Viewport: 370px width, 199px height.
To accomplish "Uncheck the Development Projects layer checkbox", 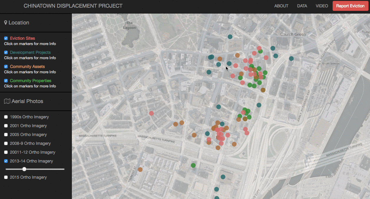I will tap(6, 52).
